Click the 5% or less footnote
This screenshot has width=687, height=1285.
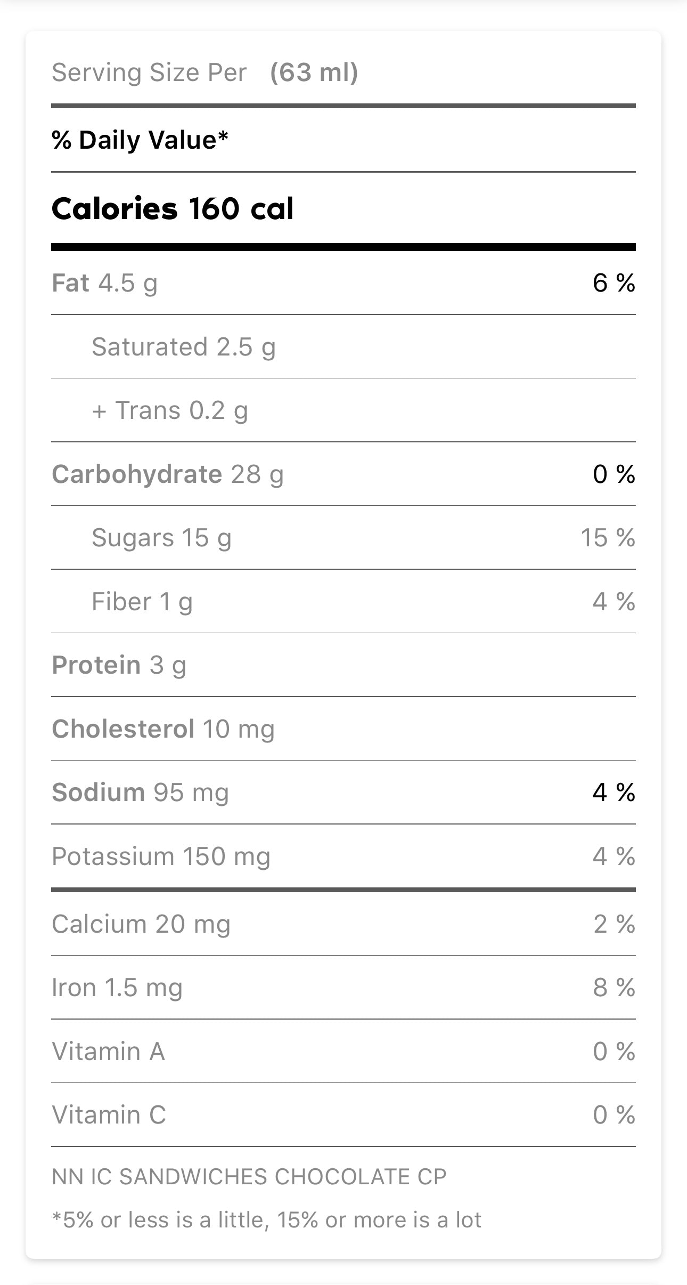tap(267, 1220)
